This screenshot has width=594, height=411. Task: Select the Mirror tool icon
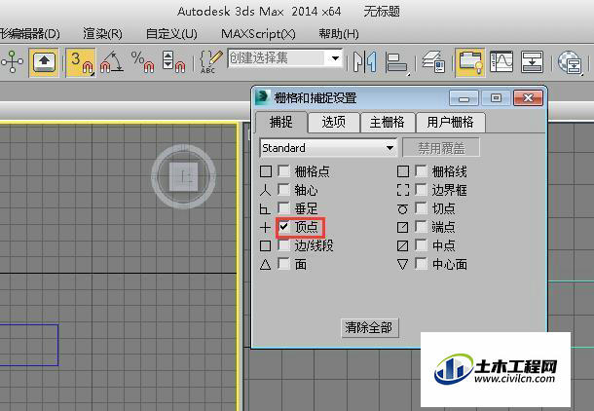(364, 62)
